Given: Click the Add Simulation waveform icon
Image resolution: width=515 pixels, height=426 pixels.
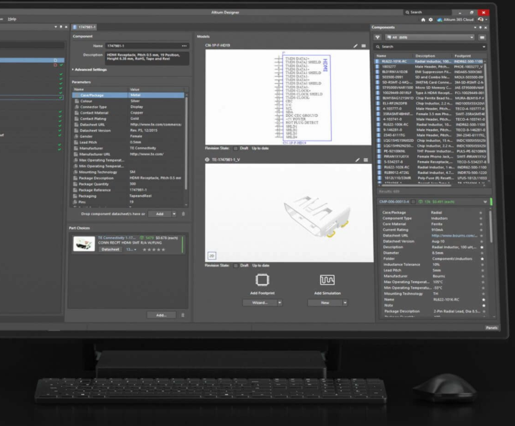Looking at the screenshot, I should click(x=327, y=280).
